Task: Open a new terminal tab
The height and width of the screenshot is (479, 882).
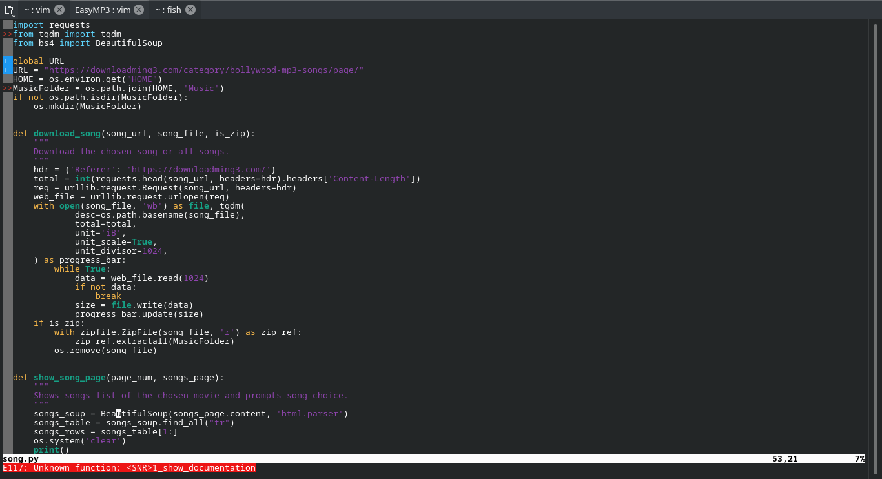Action: pos(8,9)
